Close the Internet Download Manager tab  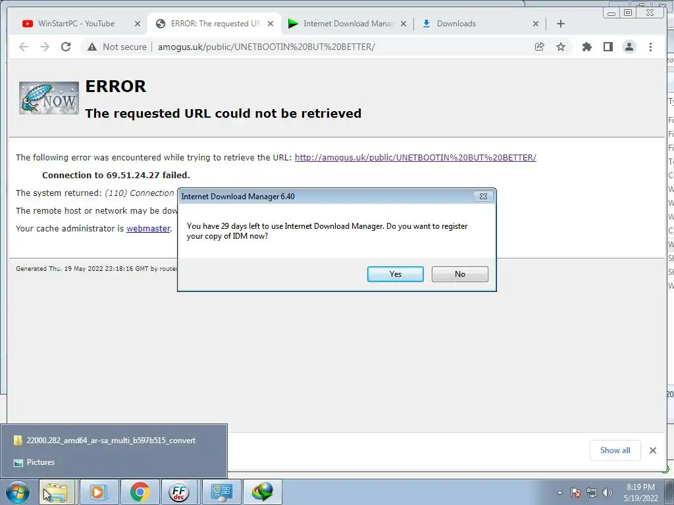[x=403, y=24]
